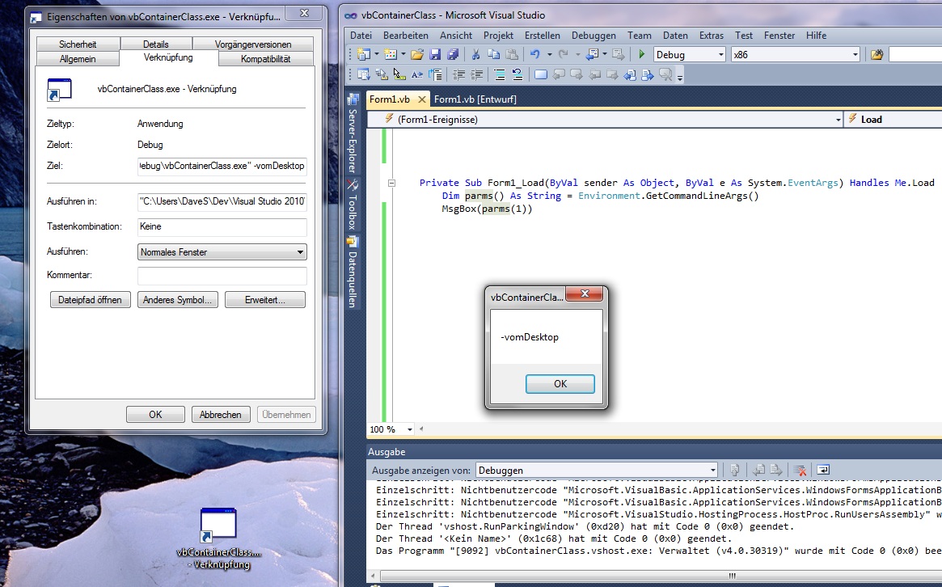Click the Start Debugging play icon

(641, 54)
